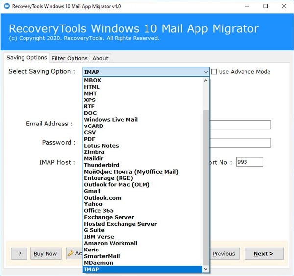
Task: Go back with the Previous button
Action: pos(223,253)
